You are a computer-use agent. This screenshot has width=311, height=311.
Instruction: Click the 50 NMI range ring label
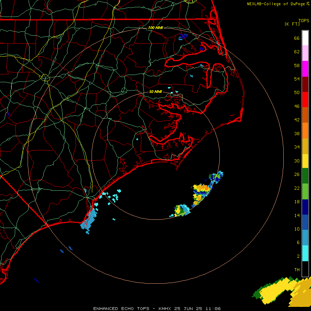point(155,92)
